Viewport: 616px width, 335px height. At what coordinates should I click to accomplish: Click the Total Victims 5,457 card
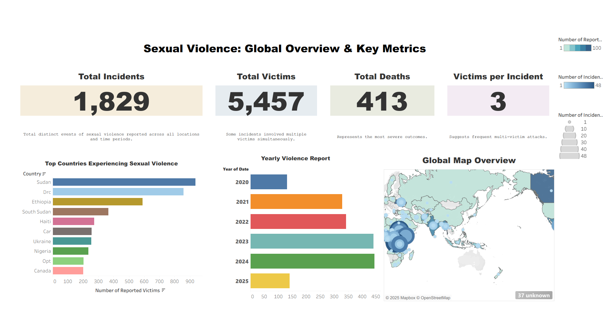266,101
